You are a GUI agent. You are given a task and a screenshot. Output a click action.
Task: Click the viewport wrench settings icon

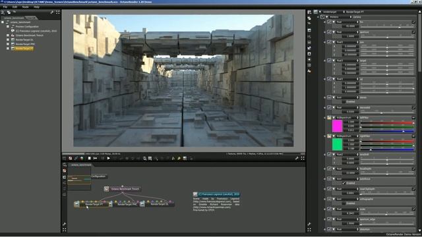(x=297, y=159)
